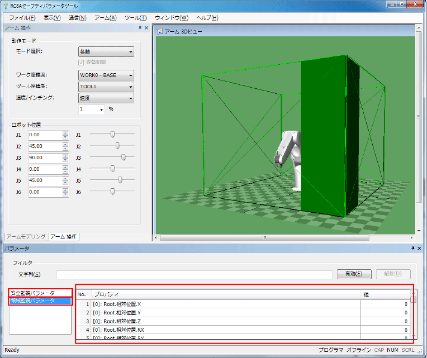Open the ツール(T) menu
This screenshot has width=427, height=358.
135,18
